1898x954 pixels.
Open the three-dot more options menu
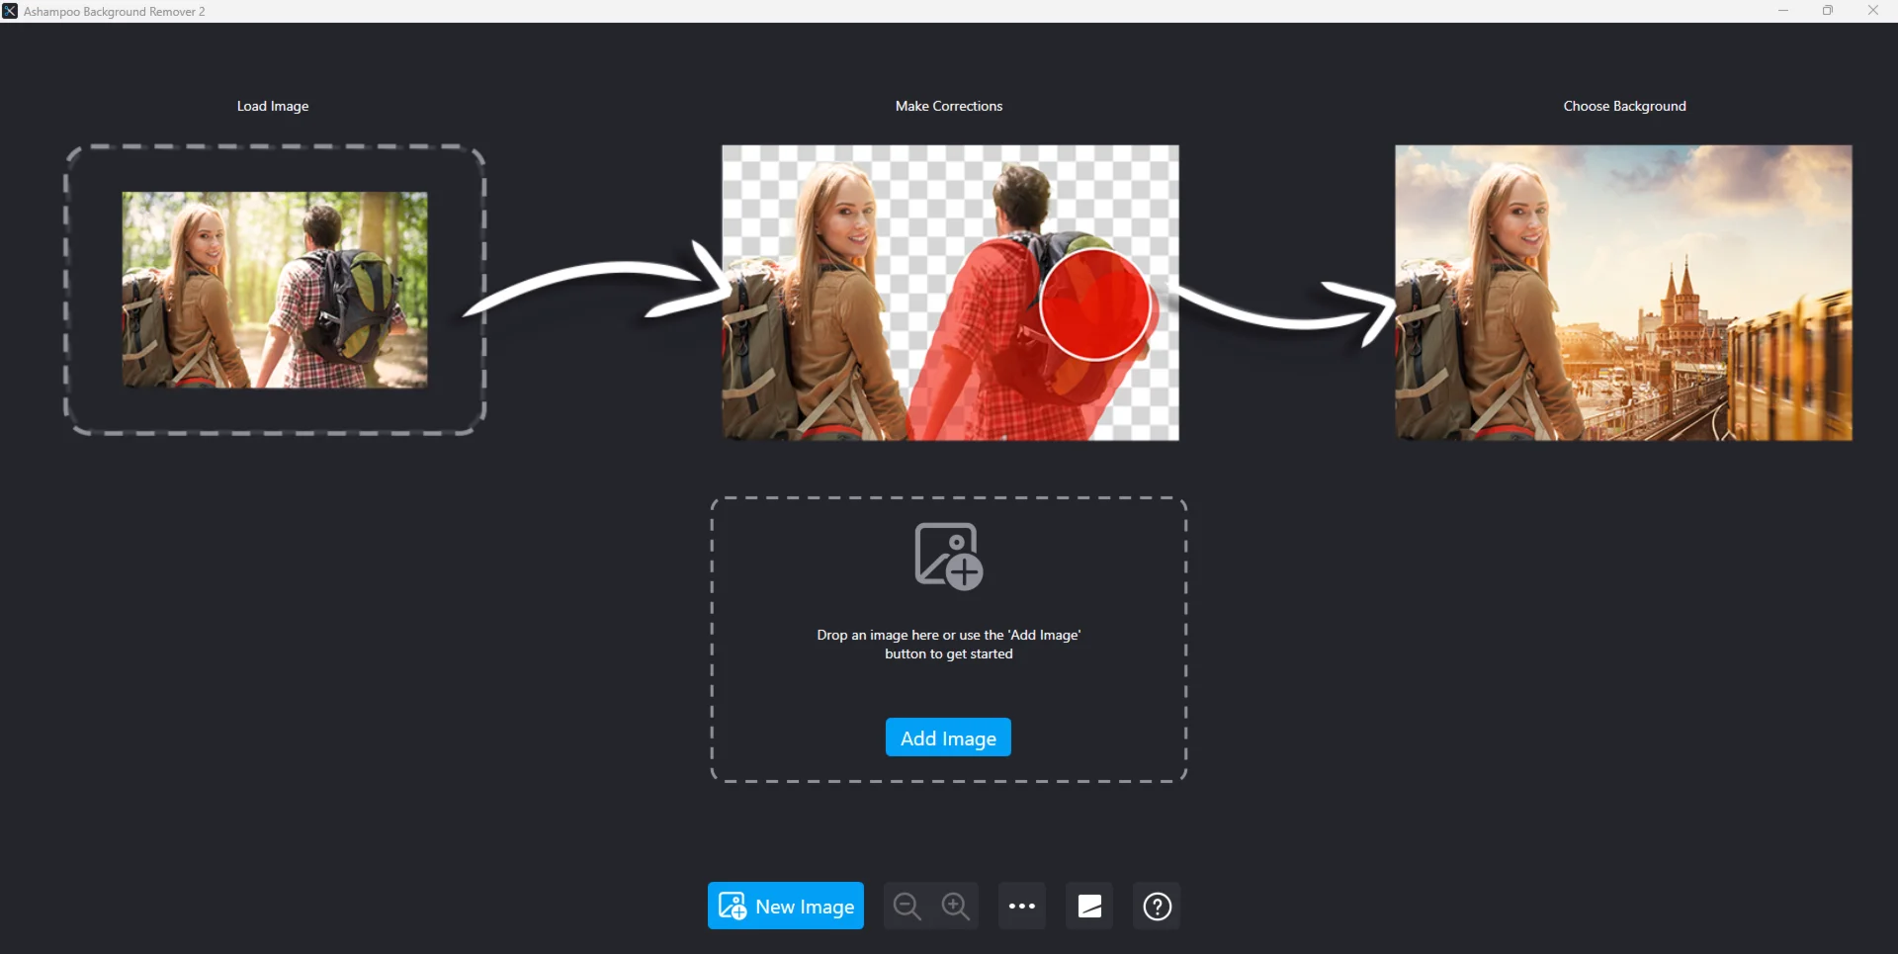coord(1021,906)
